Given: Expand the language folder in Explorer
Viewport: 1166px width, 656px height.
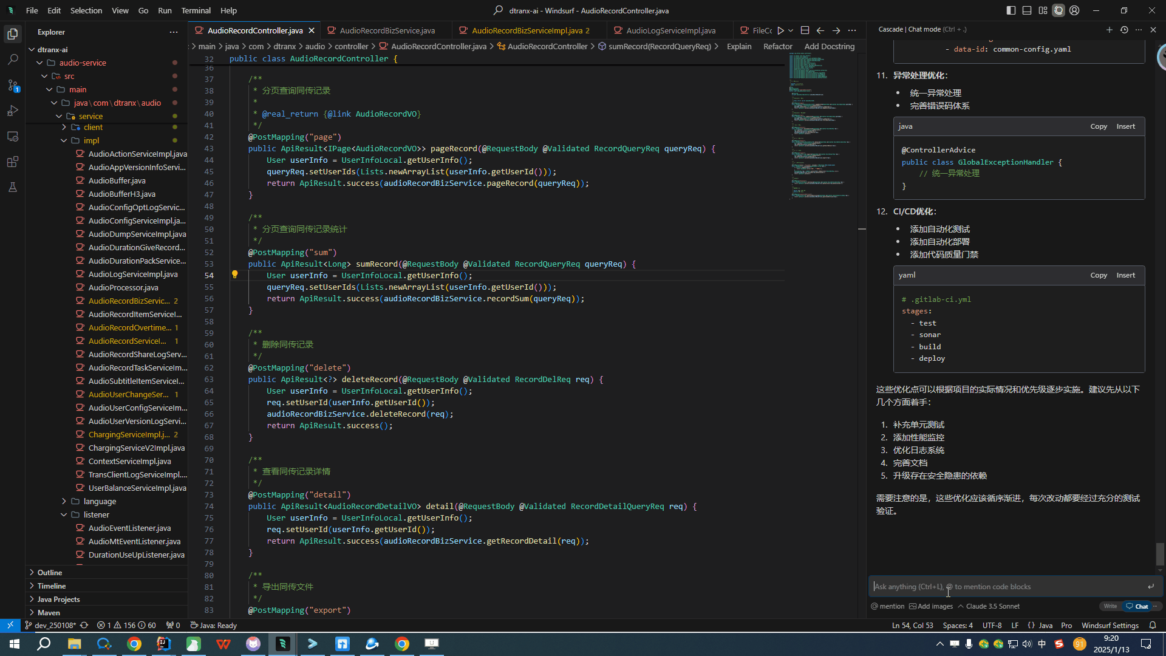Looking at the screenshot, I should click(100, 501).
